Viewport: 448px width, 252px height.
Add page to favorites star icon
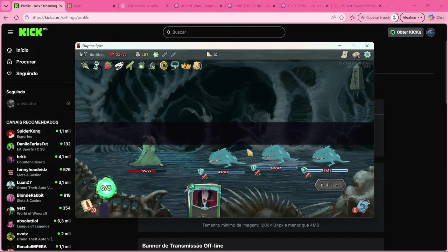342,17
